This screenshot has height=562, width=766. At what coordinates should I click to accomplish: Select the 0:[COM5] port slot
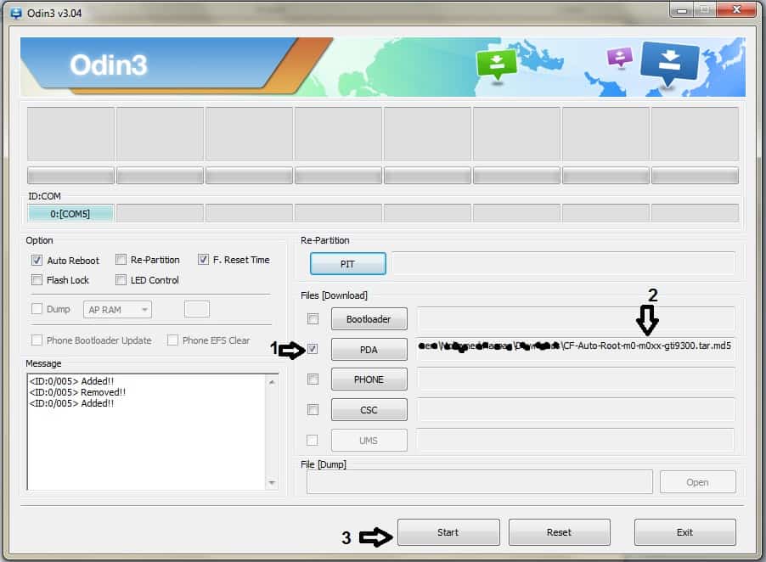70,213
